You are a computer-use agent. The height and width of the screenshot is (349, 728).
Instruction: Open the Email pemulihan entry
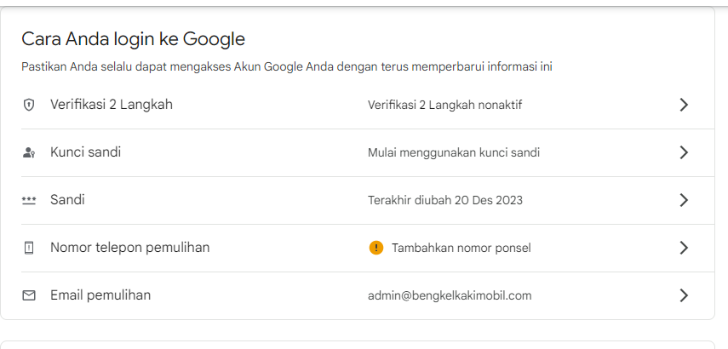[x=100, y=295]
